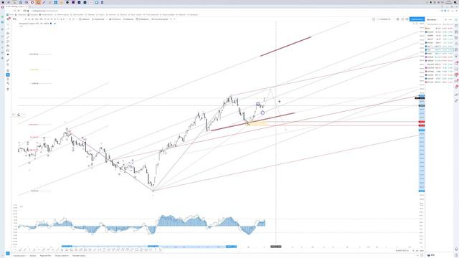Open the Fibonacci and pitchfork tools
The height and width of the screenshot is (258, 459).
coord(8,33)
